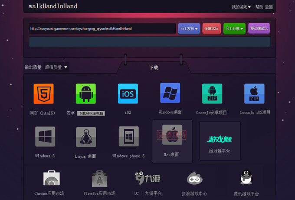Choose the 新浪游戏中心 gamepad icon

point(194,178)
